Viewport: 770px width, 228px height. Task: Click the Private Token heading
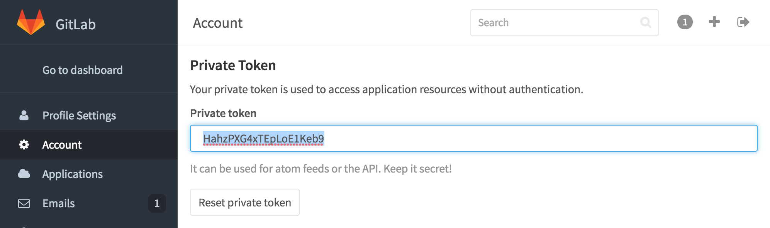[232, 65]
